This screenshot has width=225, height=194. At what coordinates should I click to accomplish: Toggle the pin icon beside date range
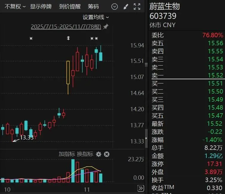click(106, 27)
